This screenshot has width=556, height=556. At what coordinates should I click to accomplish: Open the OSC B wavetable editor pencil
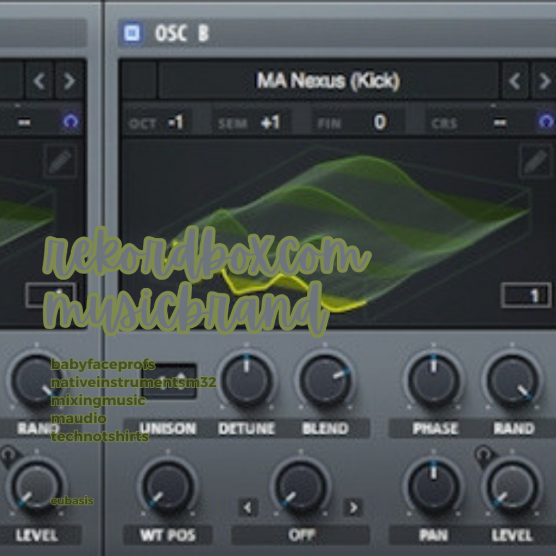pos(536,161)
